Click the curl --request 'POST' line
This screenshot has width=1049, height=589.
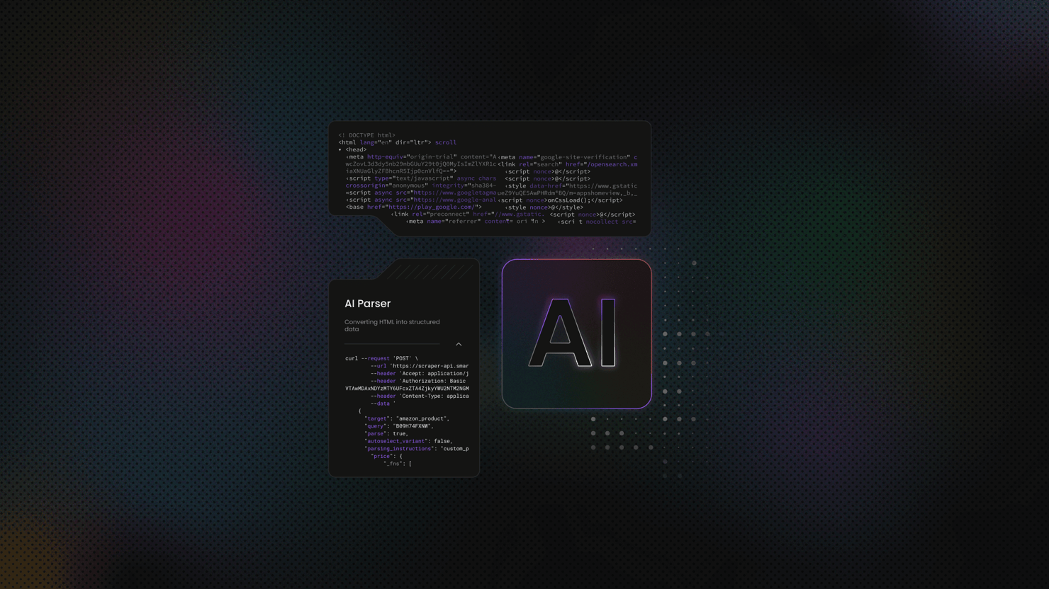click(x=381, y=359)
